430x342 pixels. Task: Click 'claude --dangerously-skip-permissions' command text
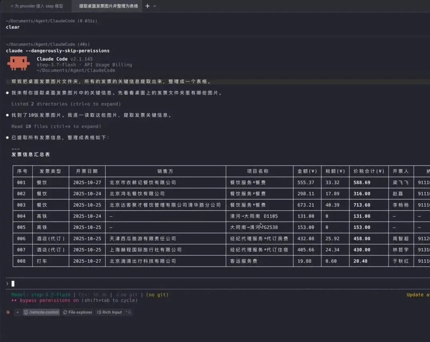click(58, 51)
